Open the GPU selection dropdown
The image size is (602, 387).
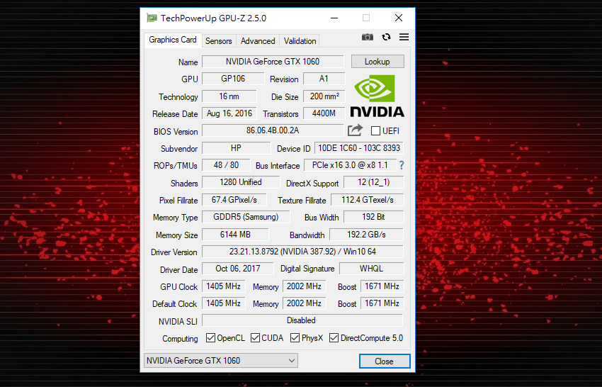point(221,361)
